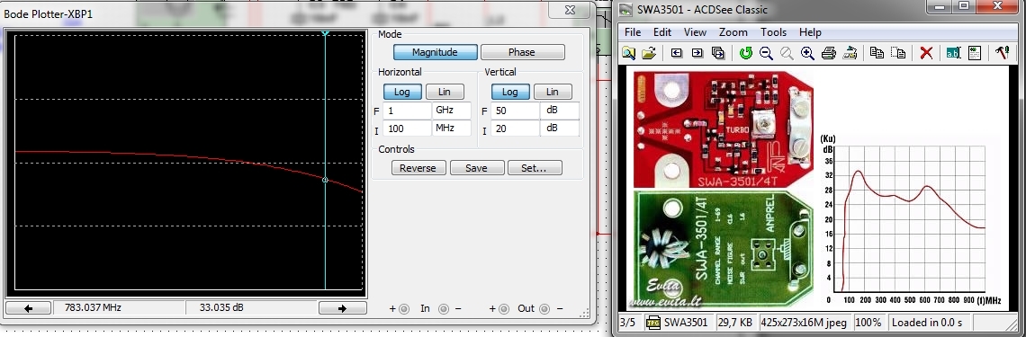This screenshot has width=1026, height=337.
Task: Go to next image with right arrow icon
Action: 697,54
